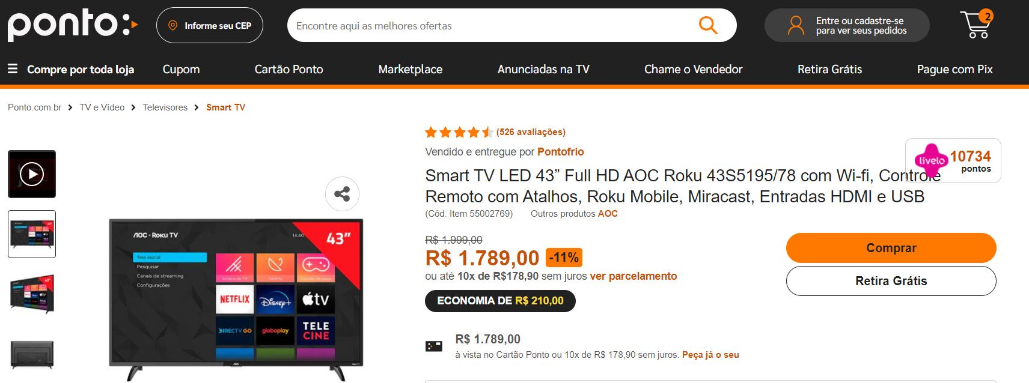The image size is (1029, 383).
Task: Click the location pin for CEP
Action: click(173, 25)
